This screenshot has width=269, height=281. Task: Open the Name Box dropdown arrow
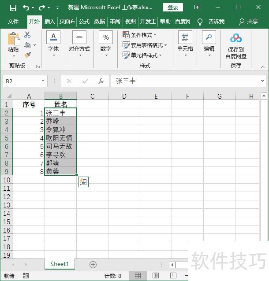(x=43, y=81)
